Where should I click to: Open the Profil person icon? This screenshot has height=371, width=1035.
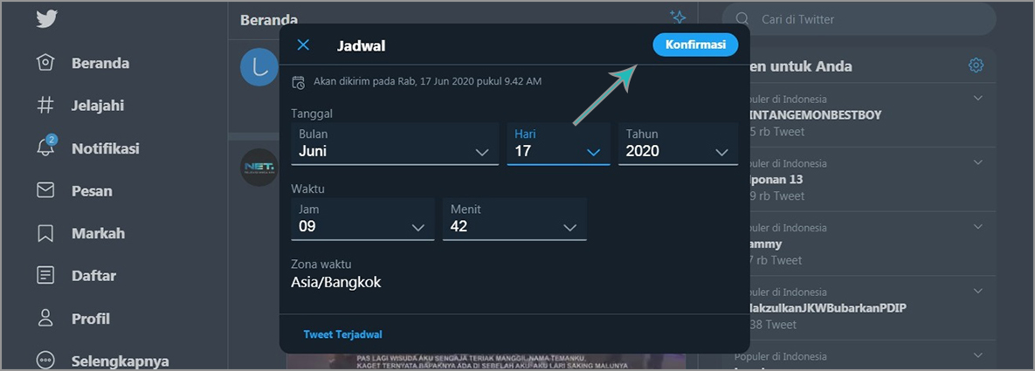pos(46,319)
